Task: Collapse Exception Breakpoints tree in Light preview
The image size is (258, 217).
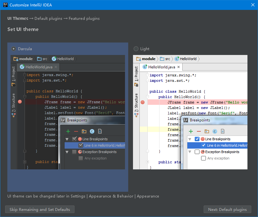Action: 190,152
